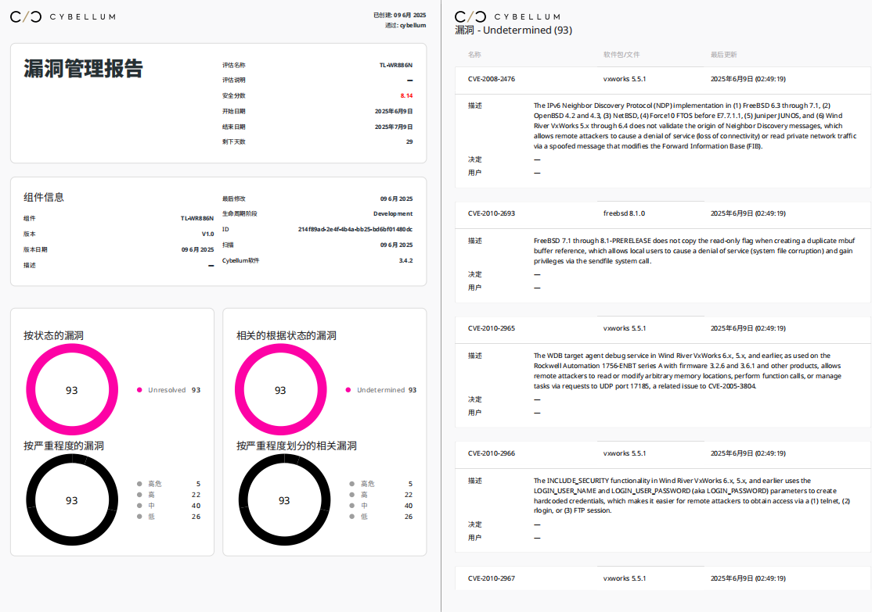Click the pink Undetermined legend dot
Viewport: 872px width, 612px height.
click(x=348, y=390)
